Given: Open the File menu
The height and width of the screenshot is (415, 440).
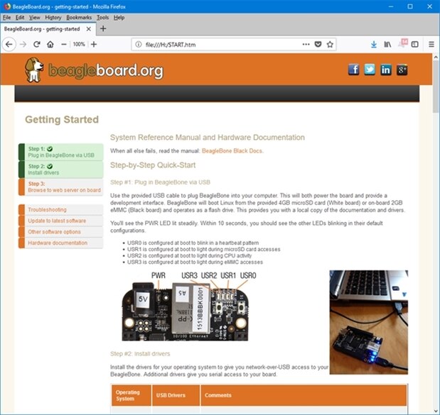Looking at the screenshot, I should click(6, 17).
